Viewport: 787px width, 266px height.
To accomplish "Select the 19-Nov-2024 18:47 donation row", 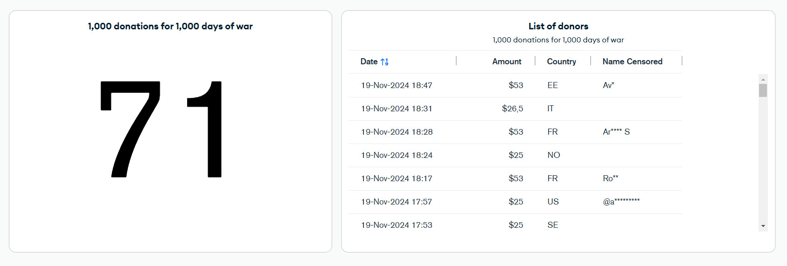I will tap(515, 85).
